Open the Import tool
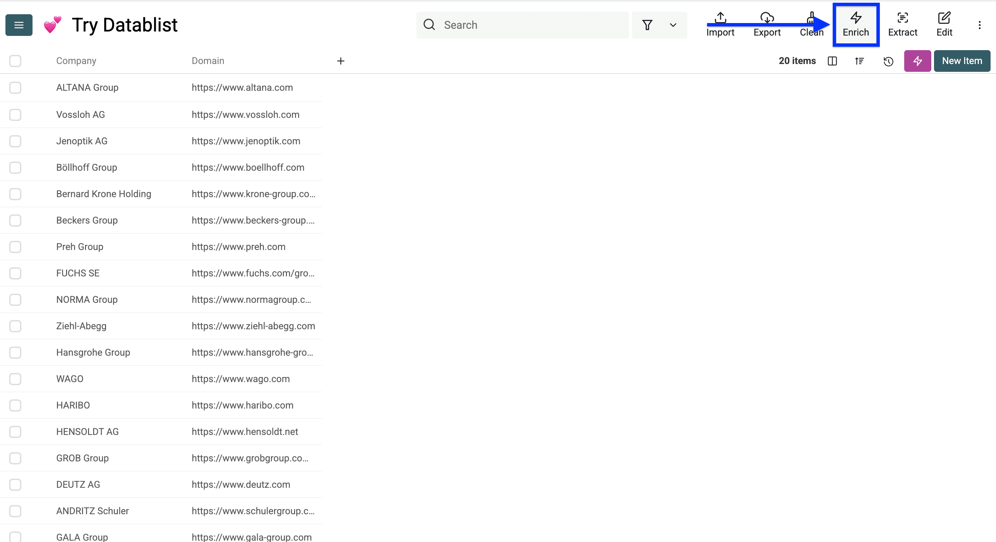The width and height of the screenshot is (996, 542). click(720, 24)
